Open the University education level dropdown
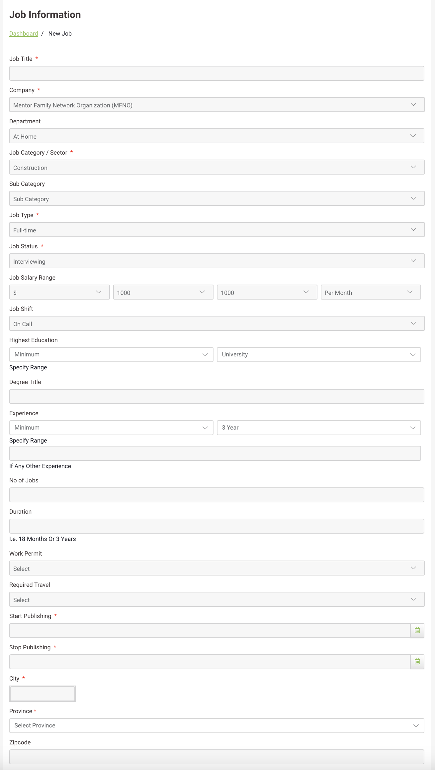 [x=319, y=354]
